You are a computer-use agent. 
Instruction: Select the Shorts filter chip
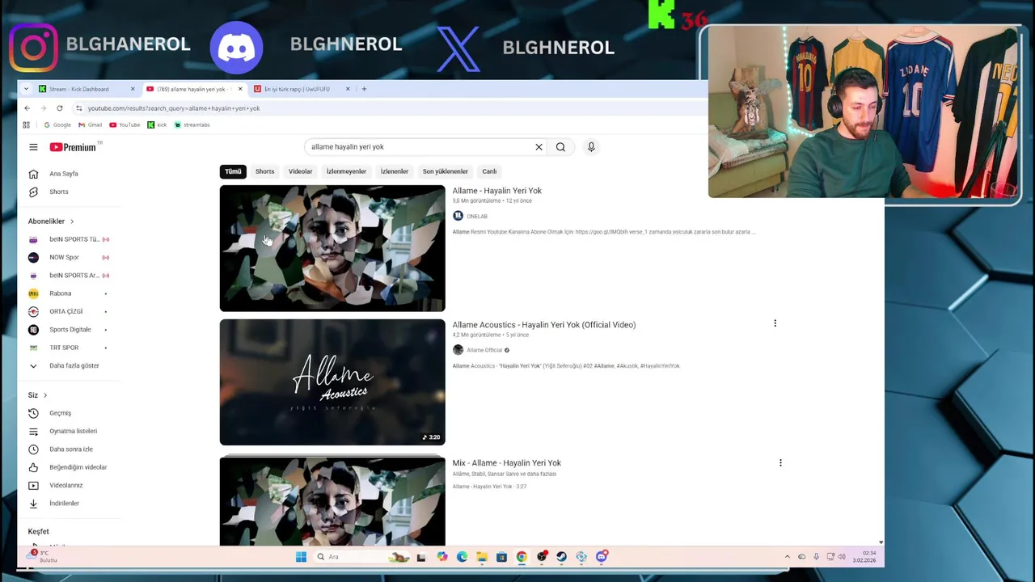(x=264, y=171)
